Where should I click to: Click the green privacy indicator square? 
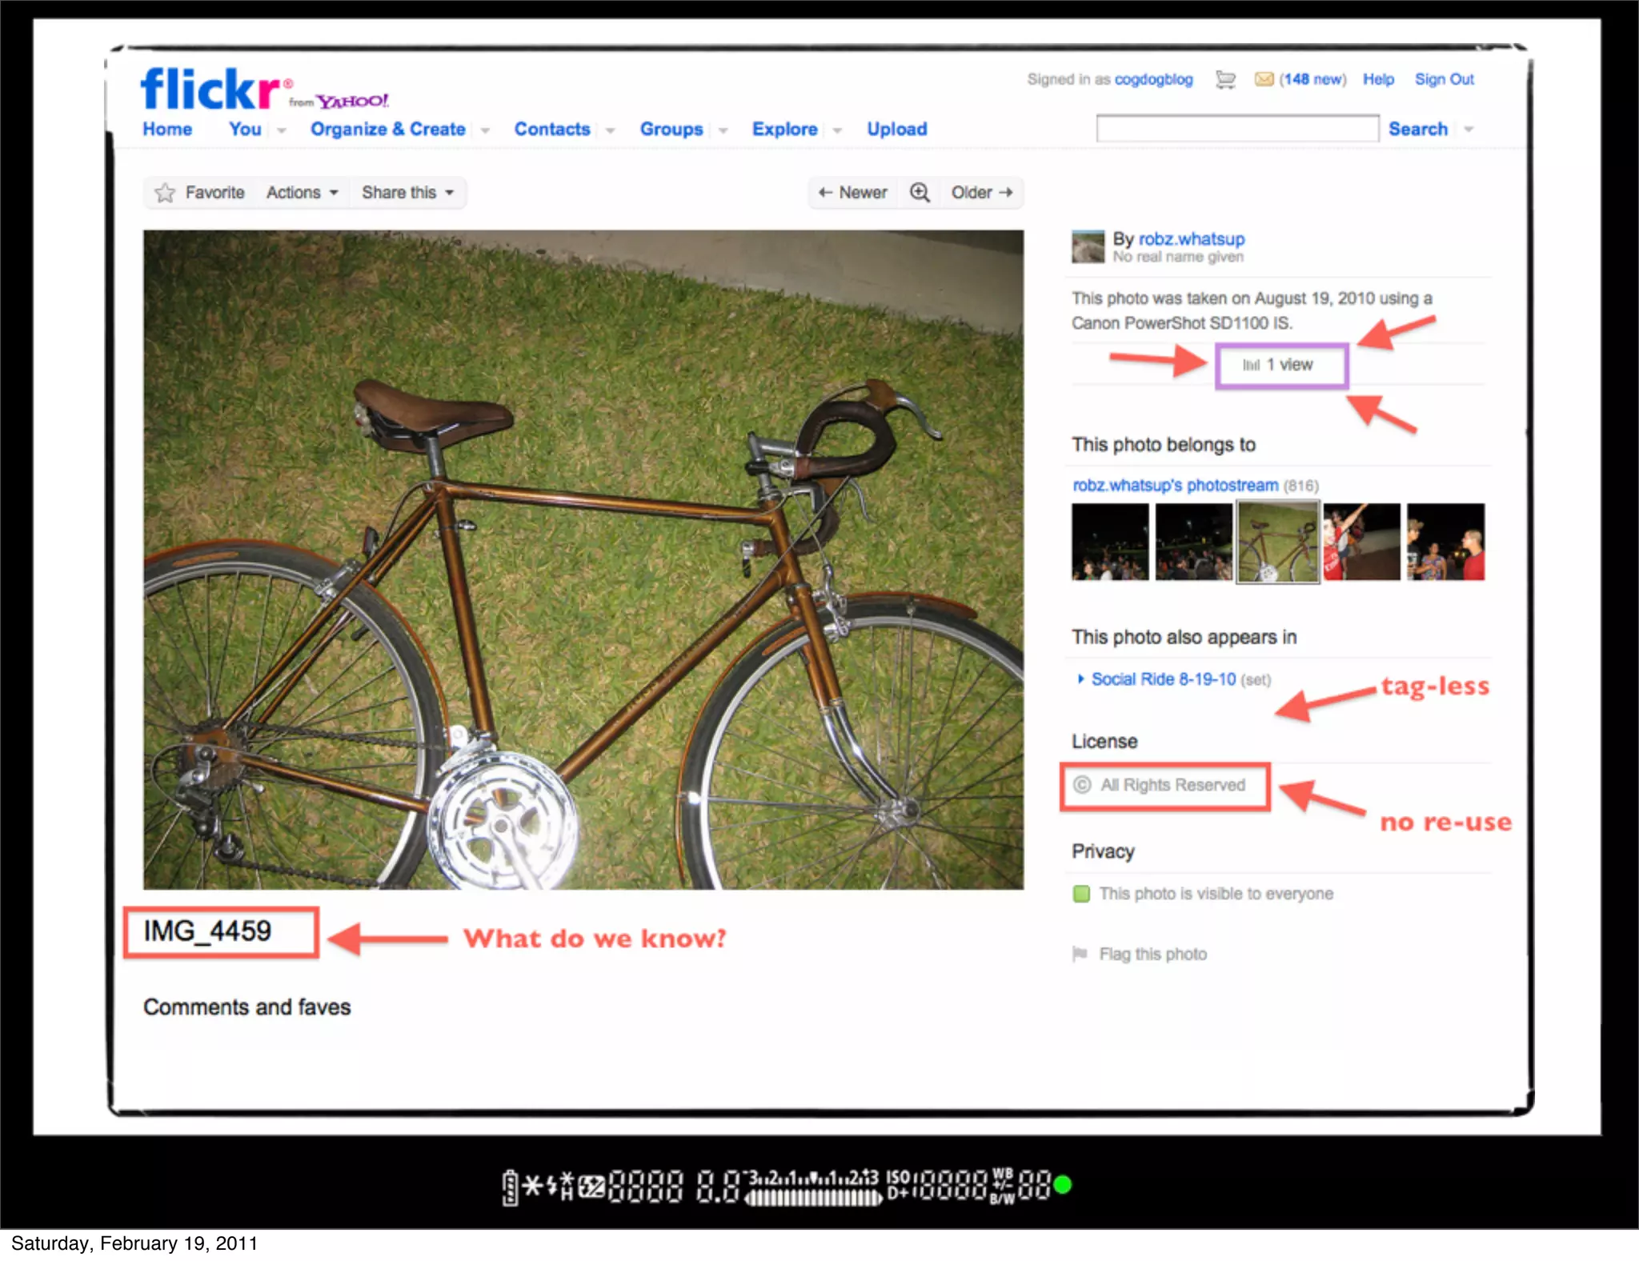click(x=1081, y=893)
